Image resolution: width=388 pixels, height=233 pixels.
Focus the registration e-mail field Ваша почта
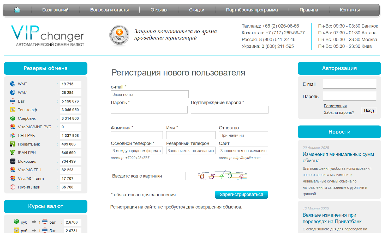click(150, 94)
